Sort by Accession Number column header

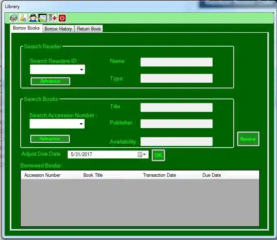point(42,175)
